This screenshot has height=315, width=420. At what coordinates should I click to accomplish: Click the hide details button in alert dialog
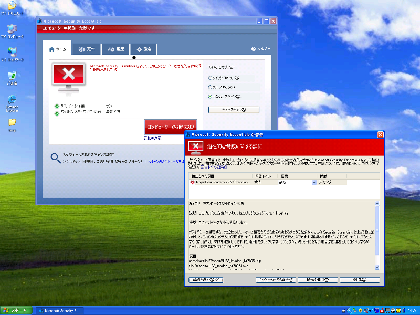coord(206,280)
